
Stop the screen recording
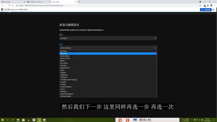coord(120,120)
